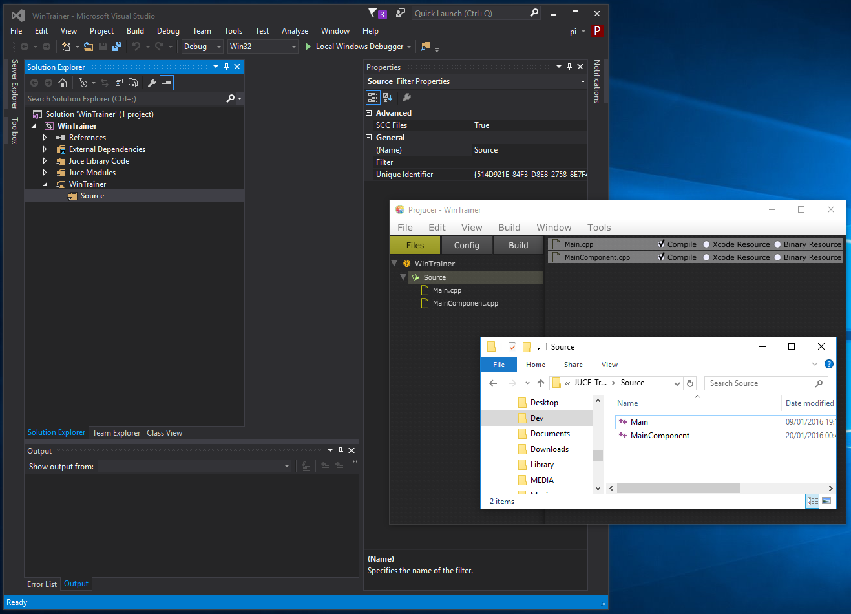Click the Save All toolbar icon
The height and width of the screenshot is (614, 851).
point(117,47)
